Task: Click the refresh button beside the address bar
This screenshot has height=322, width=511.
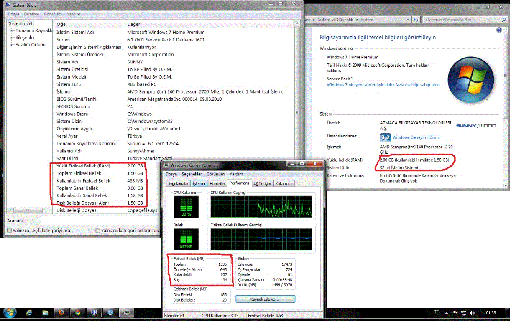Action: click(x=416, y=20)
